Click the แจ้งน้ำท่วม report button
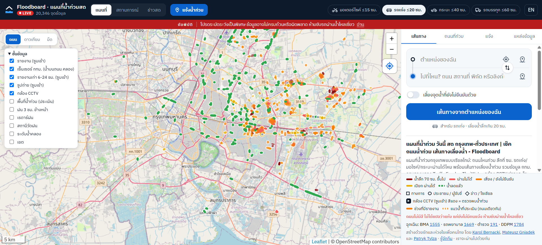The width and height of the screenshot is (542, 245). tap(189, 10)
